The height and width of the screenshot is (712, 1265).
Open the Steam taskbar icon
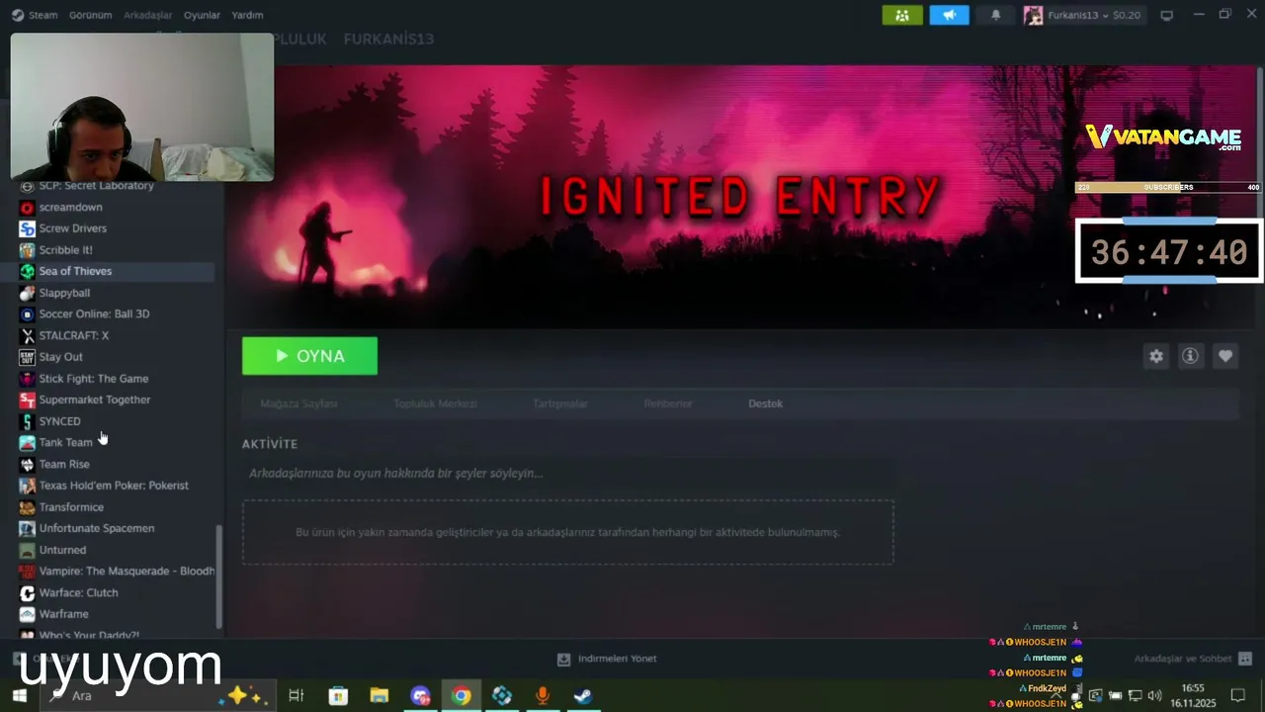point(583,696)
